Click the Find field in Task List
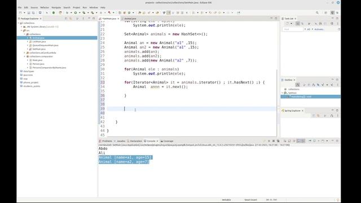Image resolution: width=361 pixels, height=203 pixels. pos(293,29)
